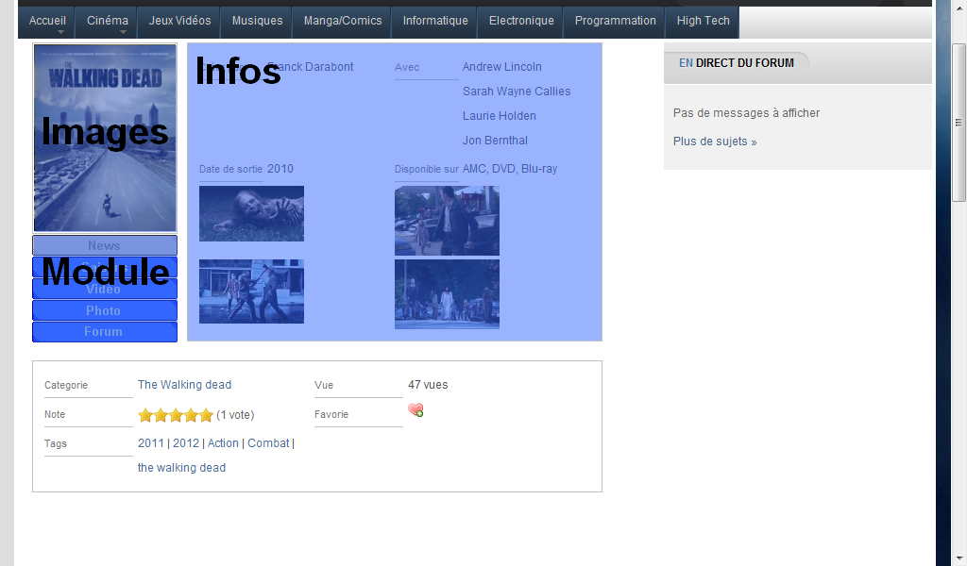Click the 'EN DIRECT DU FORUM' heading
The image size is (967, 566).
[x=737, y=63]
